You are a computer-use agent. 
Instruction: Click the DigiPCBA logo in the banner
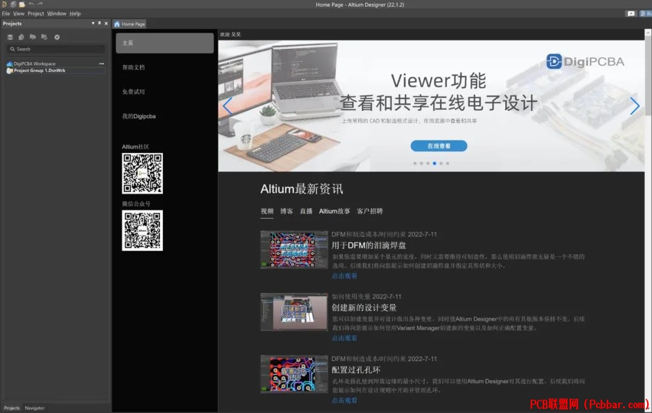coord(585,61)
